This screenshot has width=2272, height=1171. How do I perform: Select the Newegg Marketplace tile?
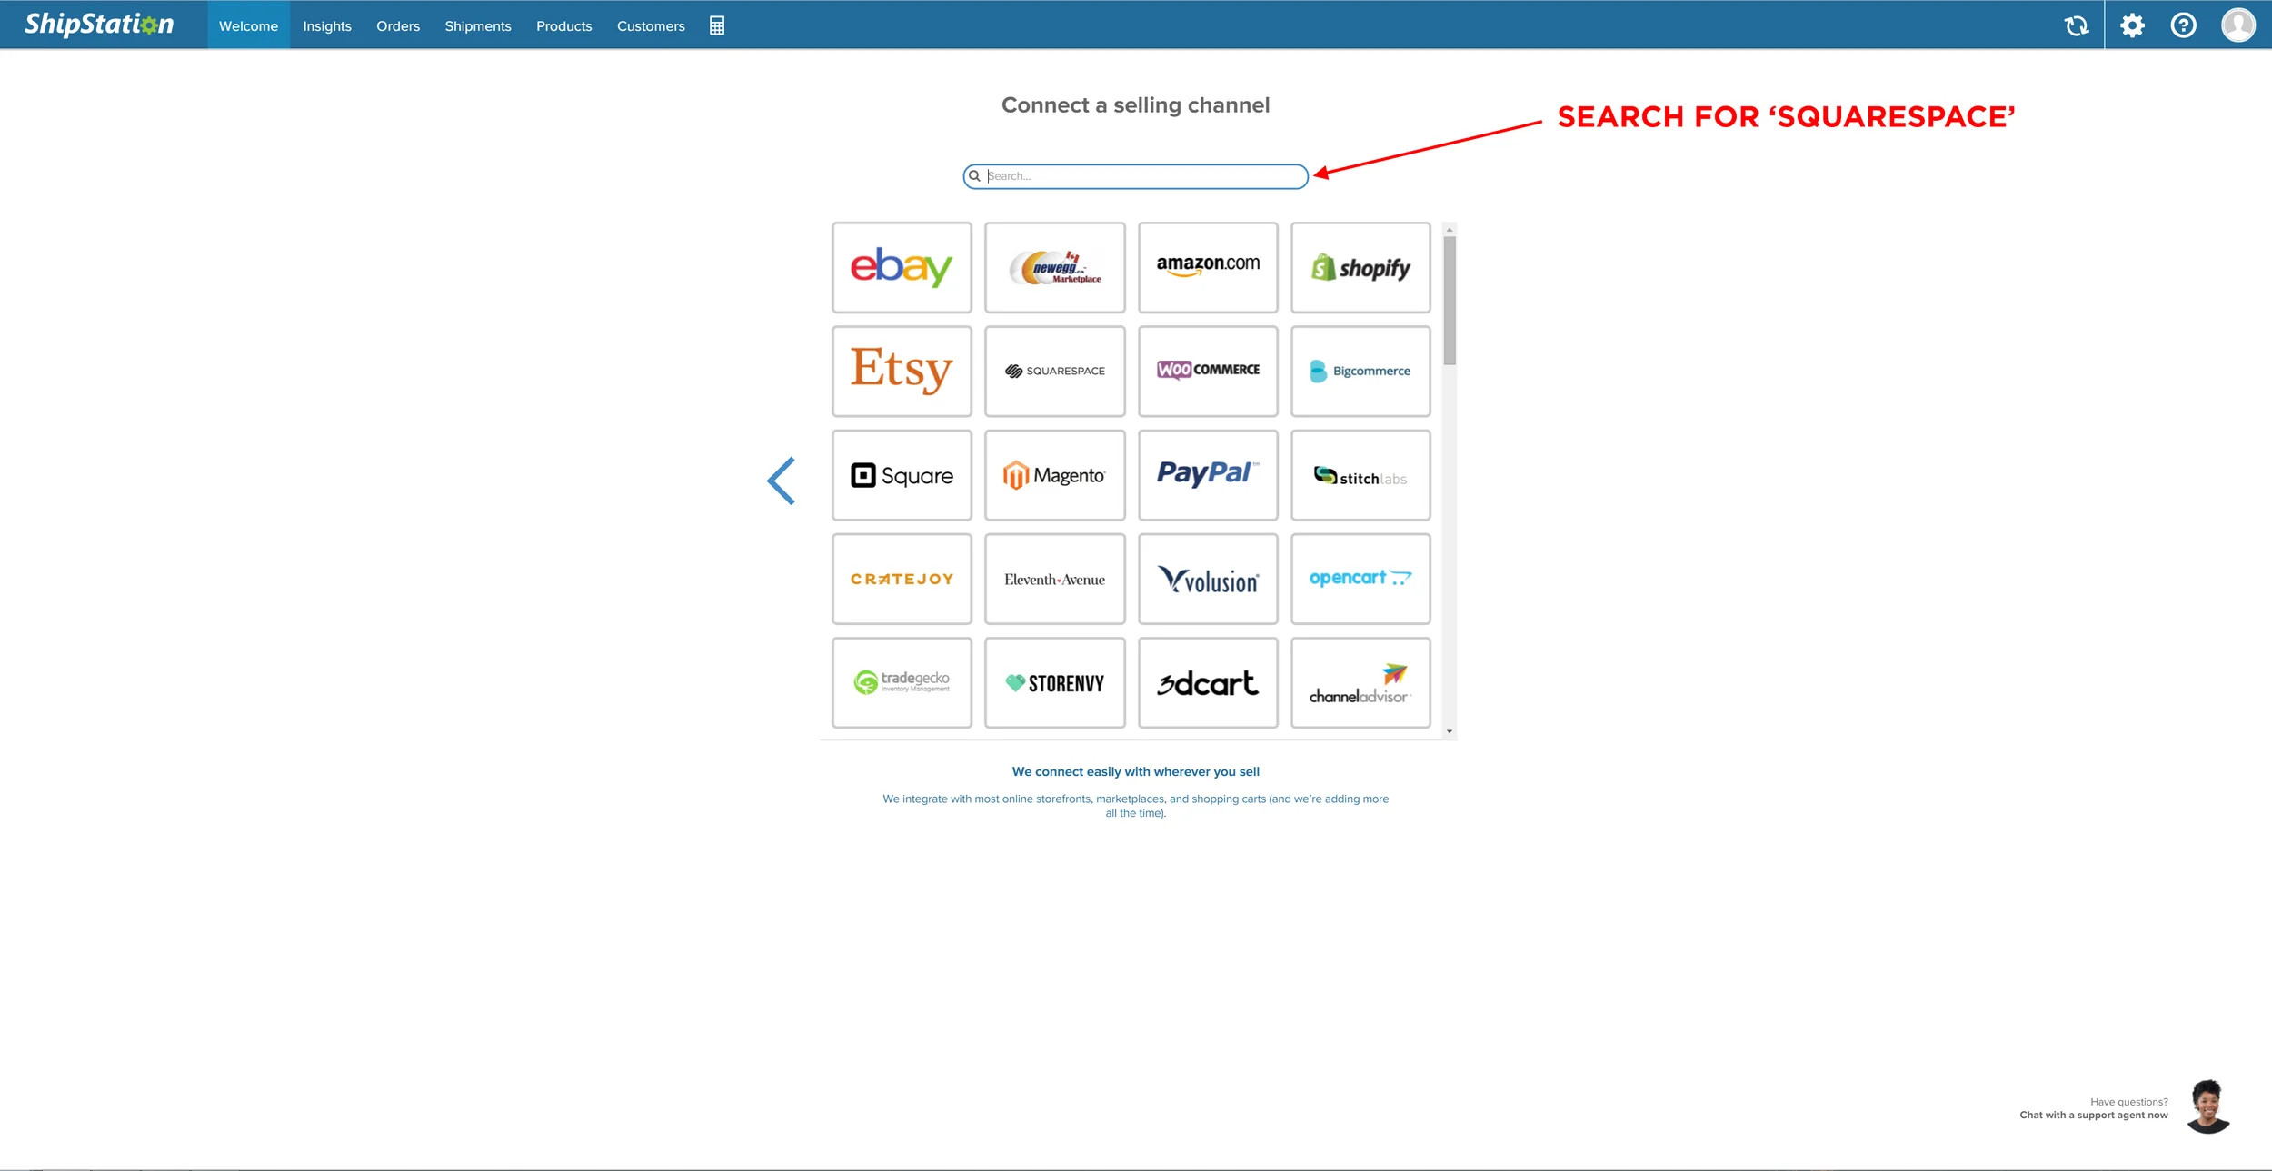pos(1054,267)
